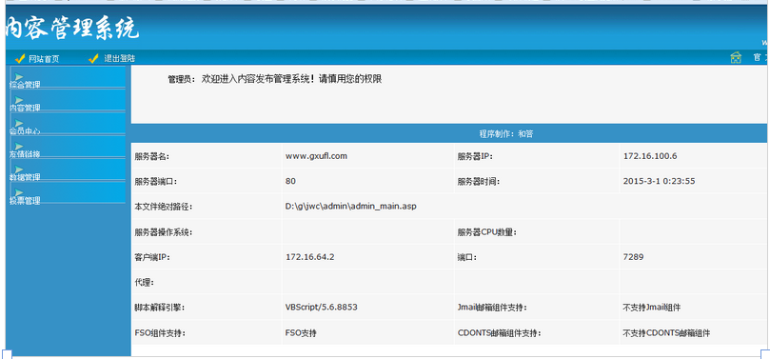
Task: Click the 服务器操作系统: label
Action: (x=163, y=232)
